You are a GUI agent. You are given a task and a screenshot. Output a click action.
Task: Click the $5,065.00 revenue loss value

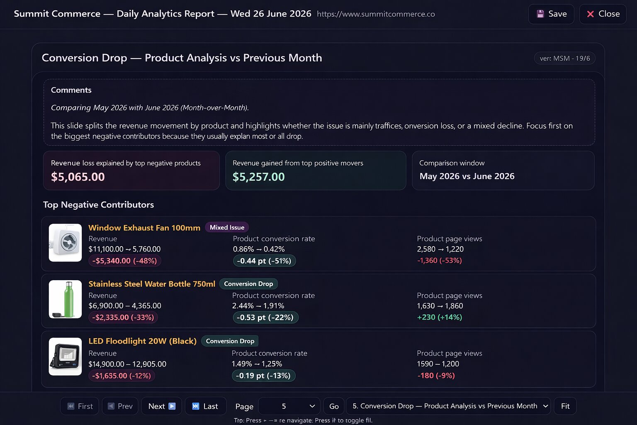click(x=78, y=177)
